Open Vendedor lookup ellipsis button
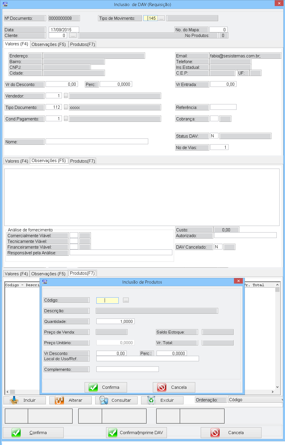 tap(66, 96)
